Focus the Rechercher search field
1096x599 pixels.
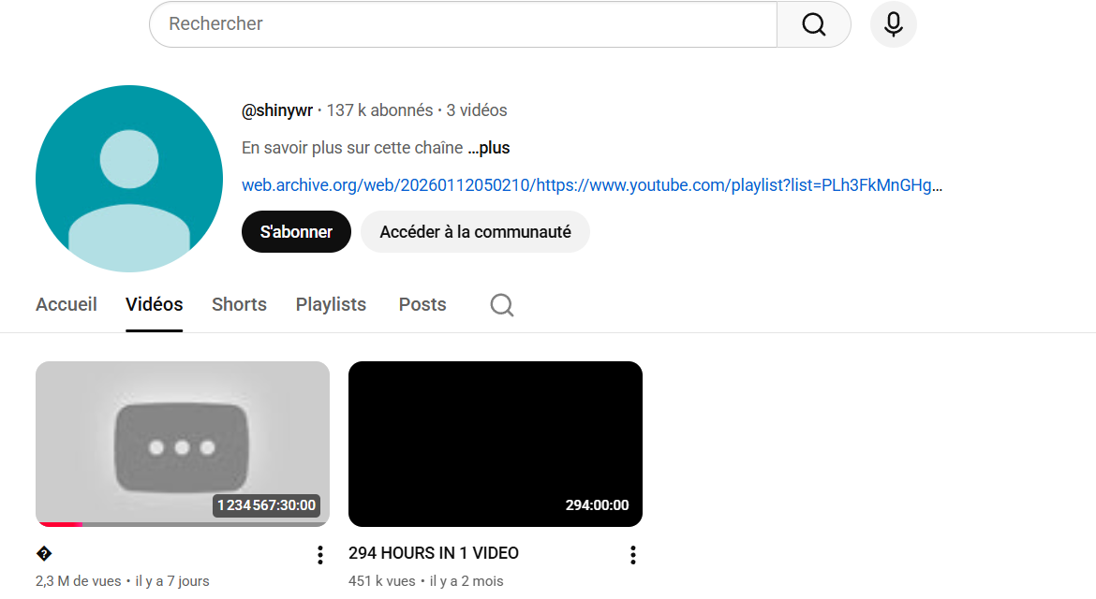[463, 24]
